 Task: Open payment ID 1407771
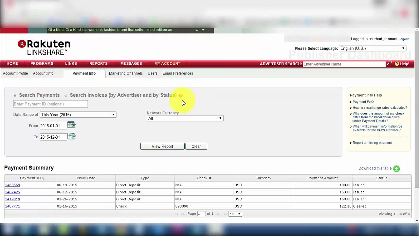pyautogui.click(x=12, y=206)
